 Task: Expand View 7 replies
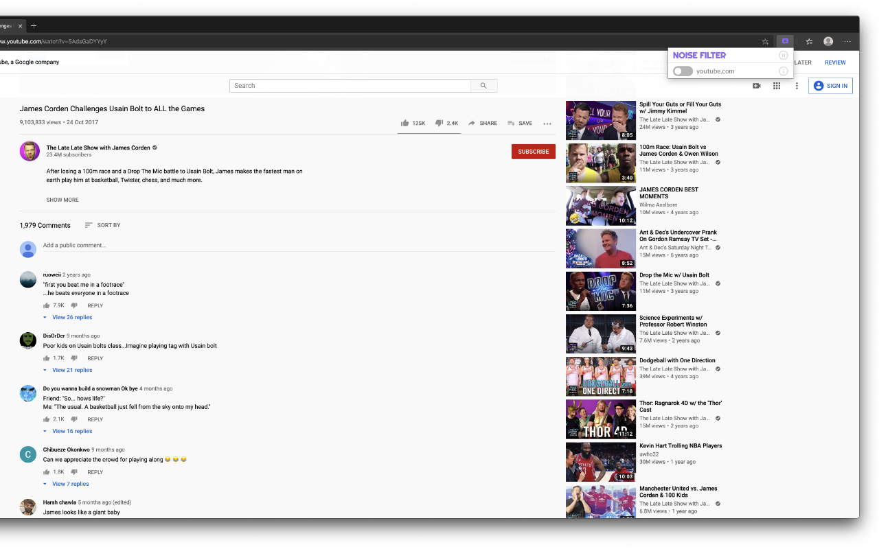coord(71,484)
